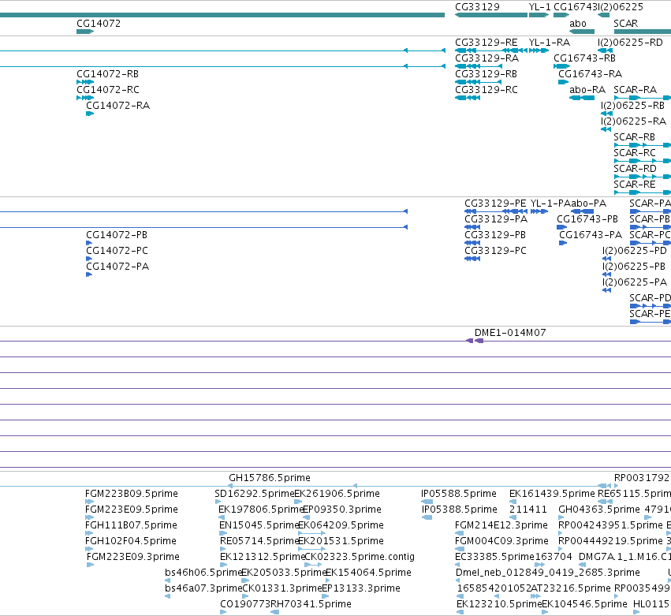Select protein CG16743-PB
Image resolution: width=671 pixels, height=616 pixels.
pos(562,227)
